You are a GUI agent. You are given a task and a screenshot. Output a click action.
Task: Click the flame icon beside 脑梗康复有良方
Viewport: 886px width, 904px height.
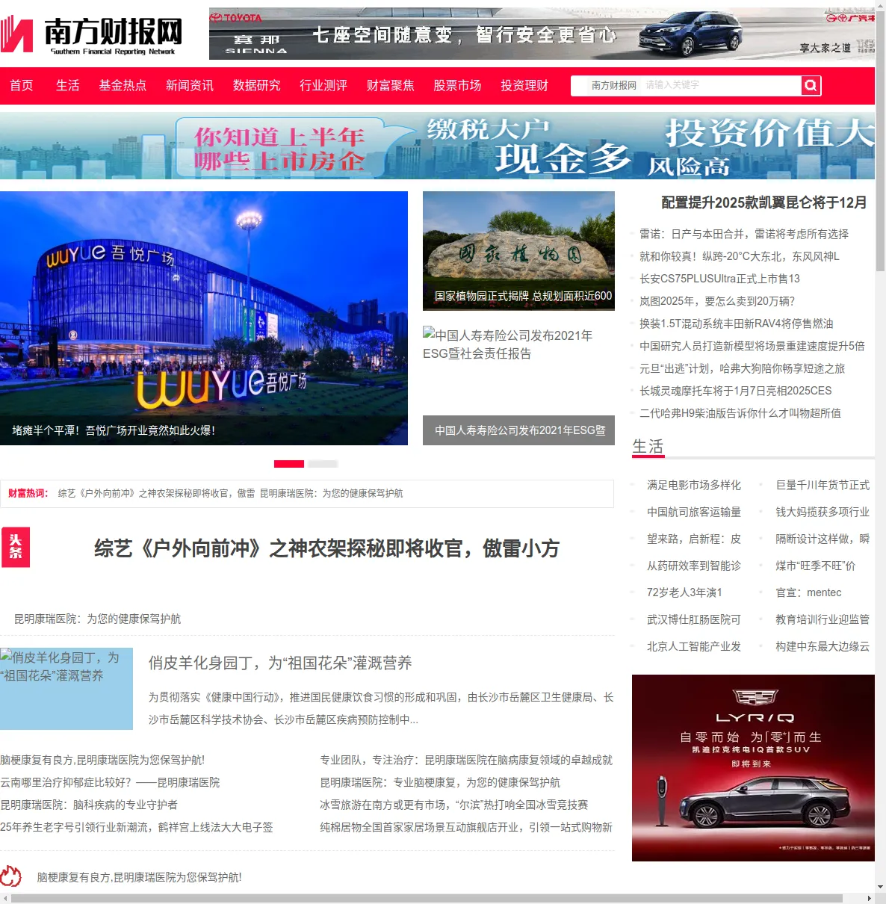coord(10,876)
